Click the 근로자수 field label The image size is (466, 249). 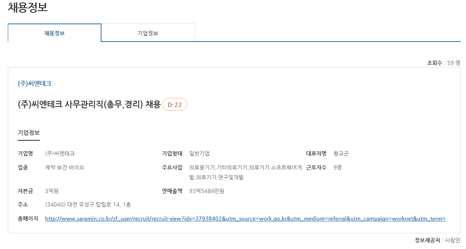tap(316, 168)
